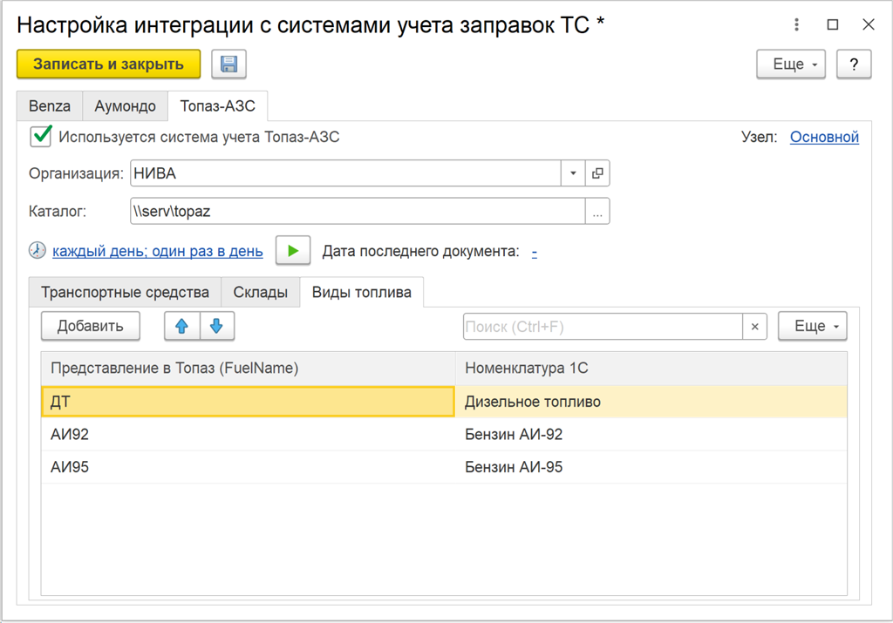Run exchange with green play button
Screen dimensions: 893x623
point(293,251)
